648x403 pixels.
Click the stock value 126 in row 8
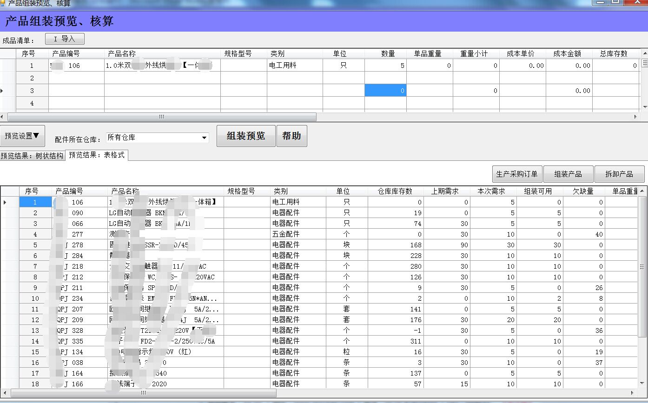coord(396,277)
